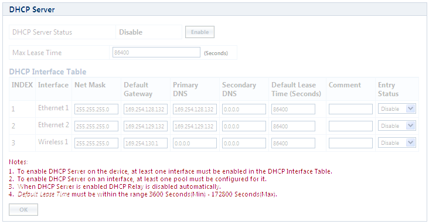Click the 'Entry Status' column header
This screenshot has height=224, width=429.
coord(388,89)
